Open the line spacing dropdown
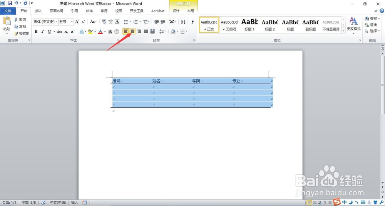Viewport: 385px width, 206px height. 162,31
